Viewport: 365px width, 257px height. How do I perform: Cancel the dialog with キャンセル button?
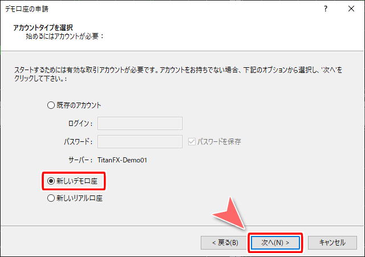pos(332,243)
